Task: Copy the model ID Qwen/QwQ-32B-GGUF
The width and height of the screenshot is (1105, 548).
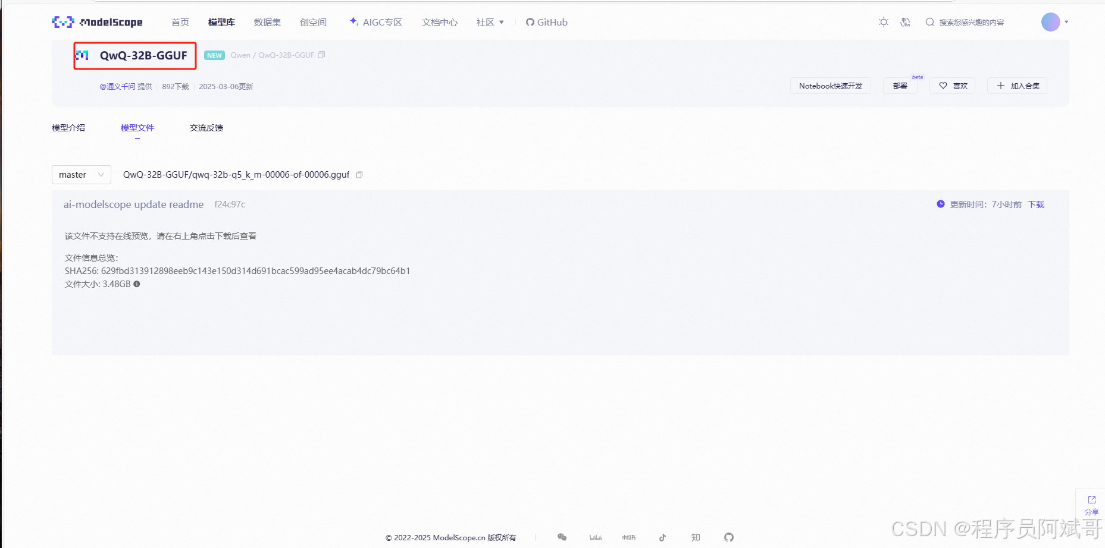Action: 321,55
